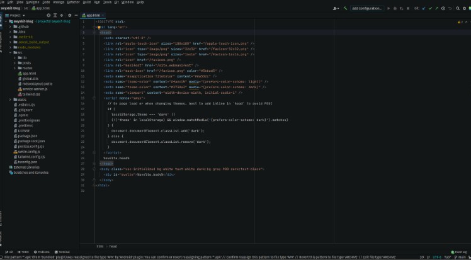Click the warnings indicator in editor corner
Image resolution: width=471 pixels, height=260 pixels.
tap(462, 22)
